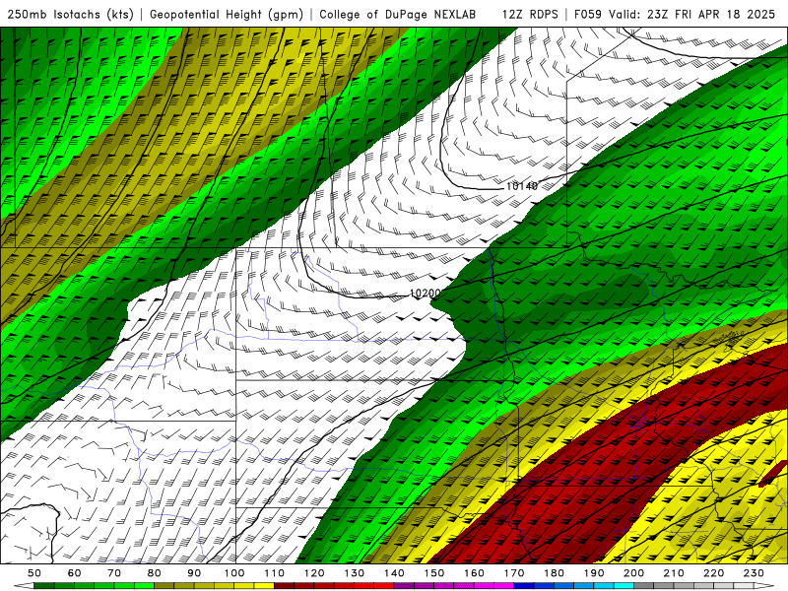Click the 200 knot legend value
This screenshot has height=591, width=788.
pyautogui.click(x=633, y=573)
